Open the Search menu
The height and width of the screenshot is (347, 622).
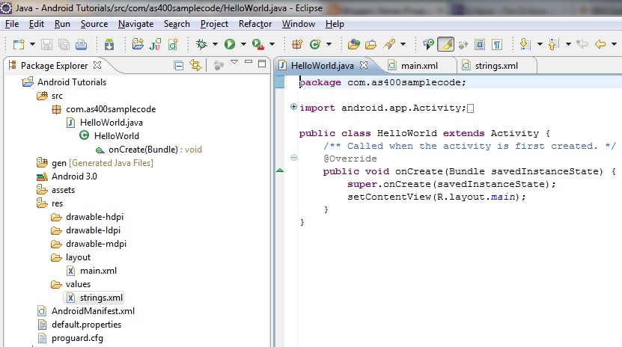pyautogui.click(x=177, y=24)
